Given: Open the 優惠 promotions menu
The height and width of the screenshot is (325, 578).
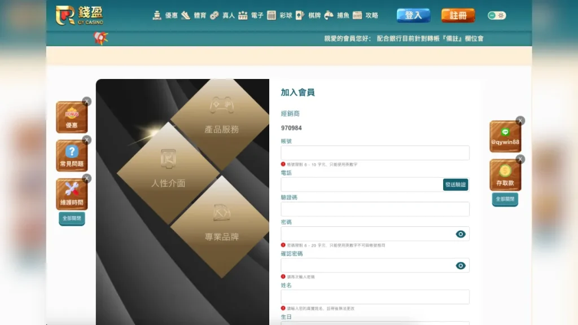Looking at the screenshot, I should coord(165,15).
